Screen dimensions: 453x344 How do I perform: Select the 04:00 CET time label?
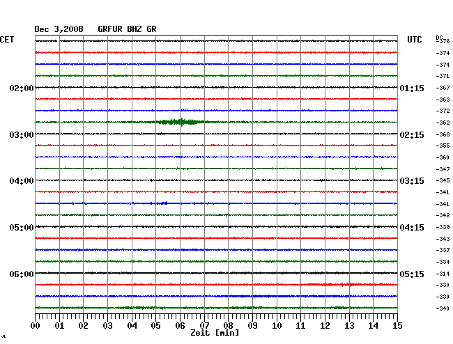(22, 181)
